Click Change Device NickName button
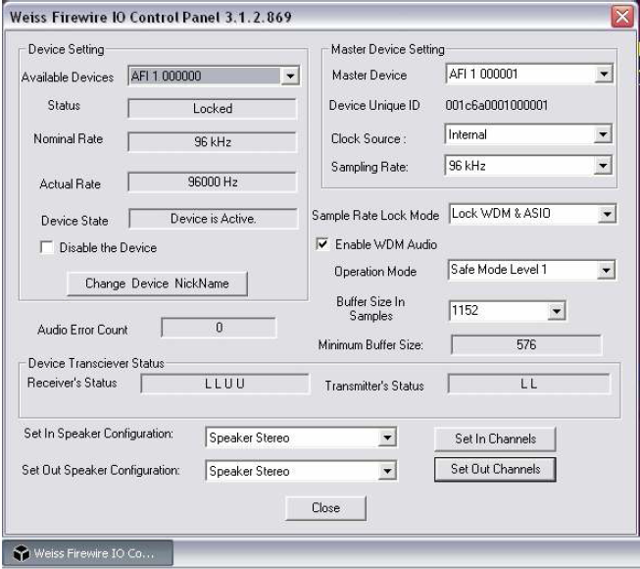The image size is (640, 569). coord(157,284)
